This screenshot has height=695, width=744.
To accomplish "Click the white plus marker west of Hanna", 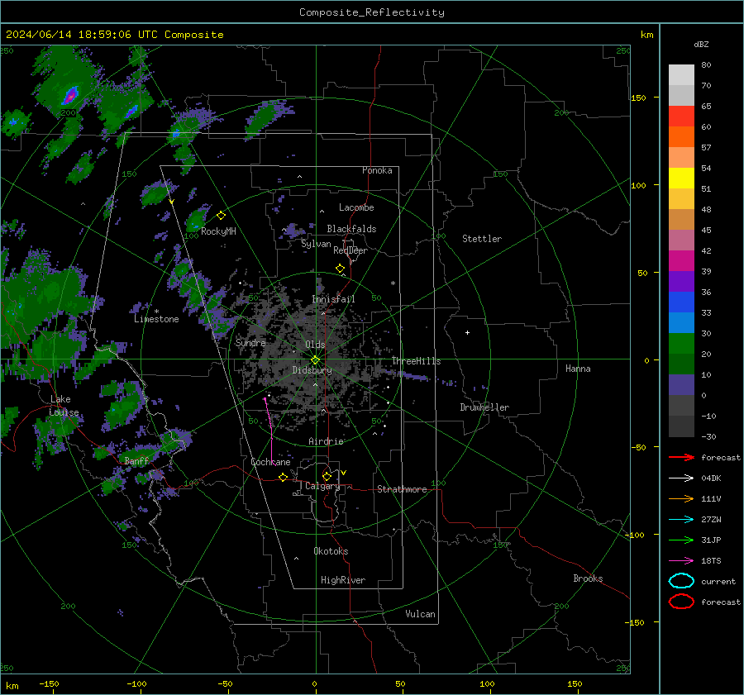I will [467, 332].
